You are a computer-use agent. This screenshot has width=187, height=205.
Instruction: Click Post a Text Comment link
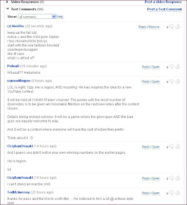[x=164, y=9]
